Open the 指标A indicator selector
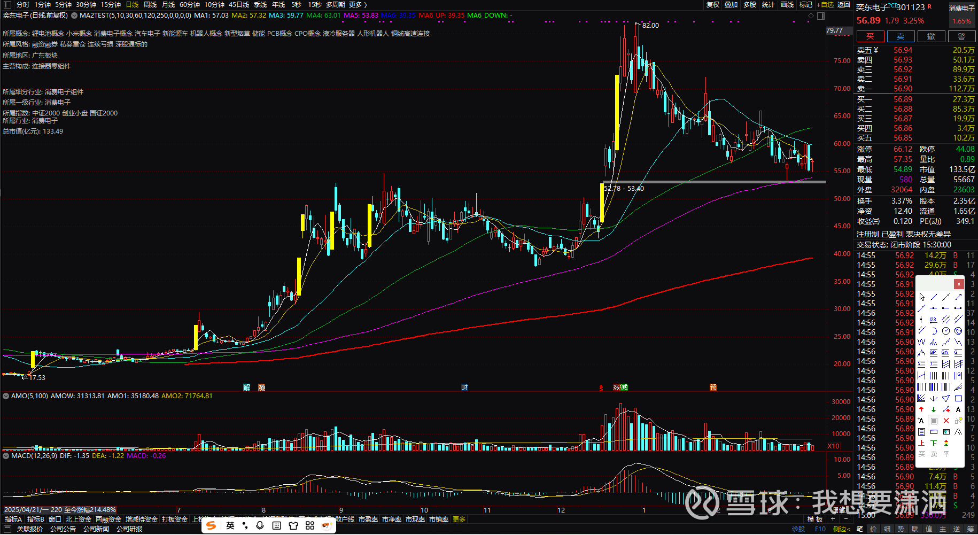 (x=13, y=520)
